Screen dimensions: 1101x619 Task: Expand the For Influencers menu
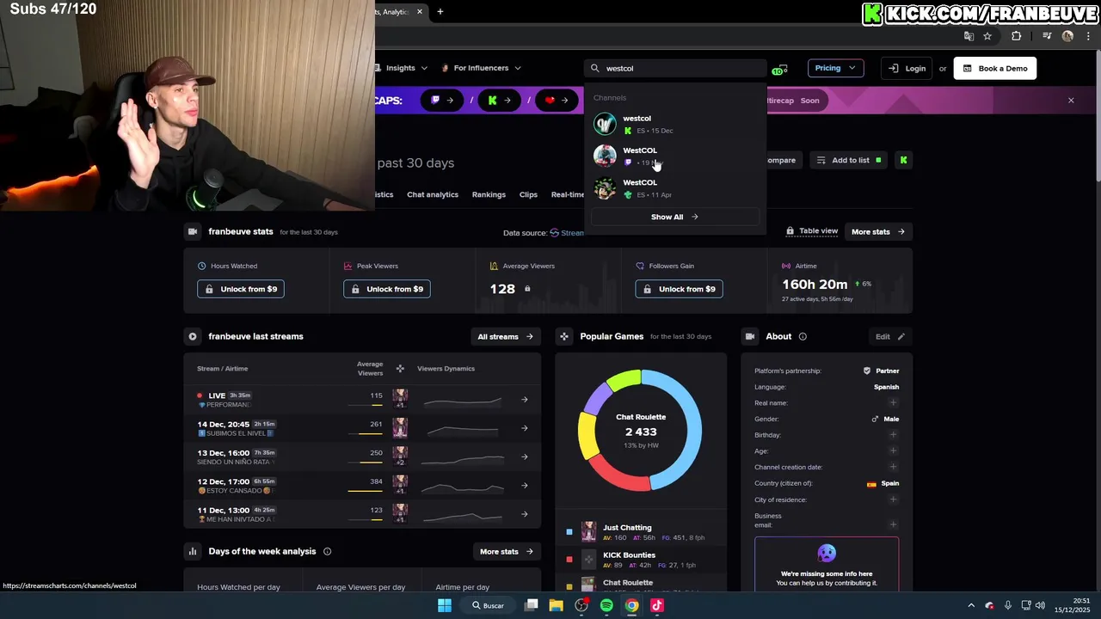(481, 68)
